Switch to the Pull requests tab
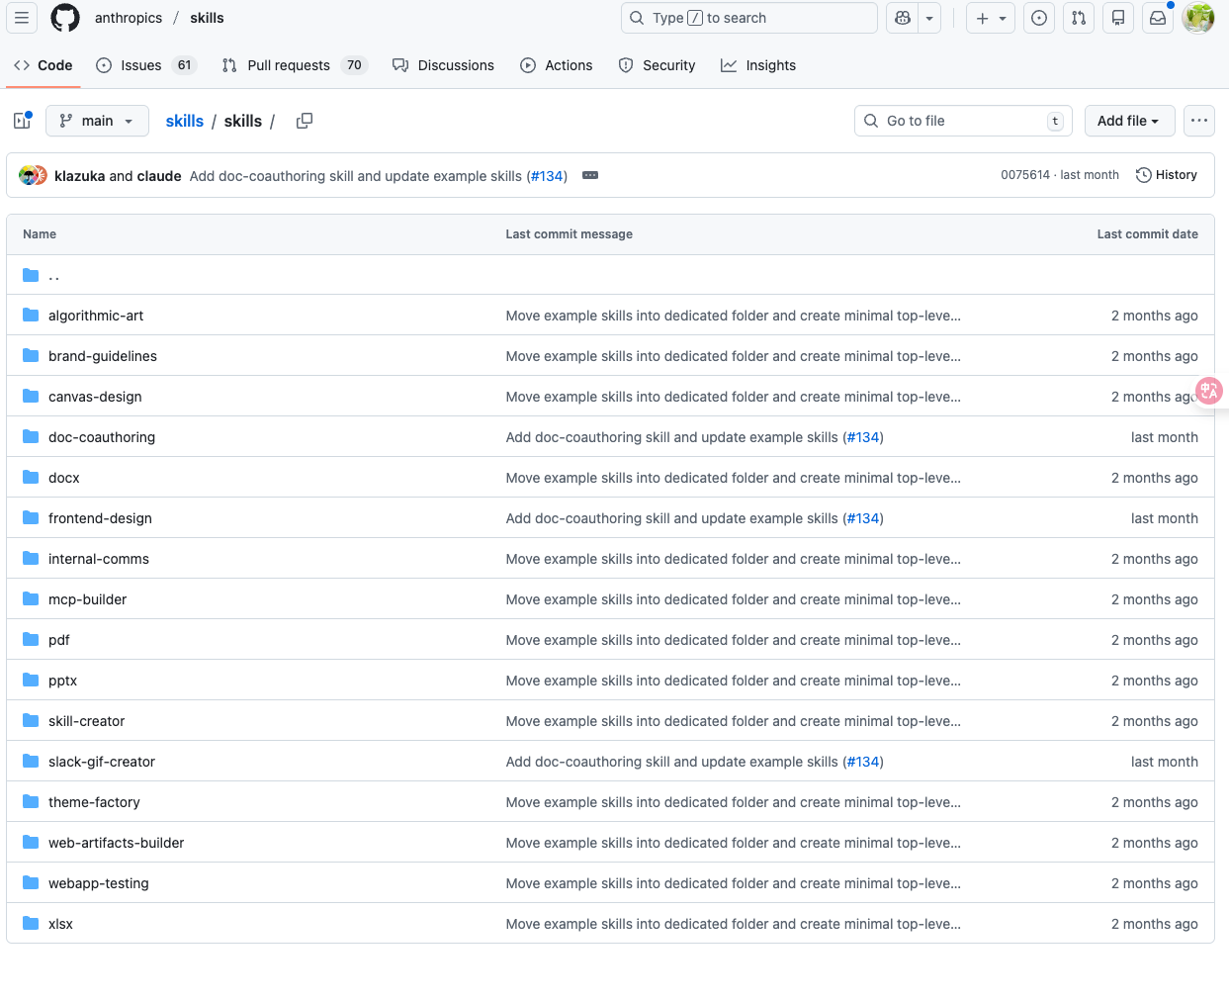This screenshot has width=1229, height=1002. 295,65
